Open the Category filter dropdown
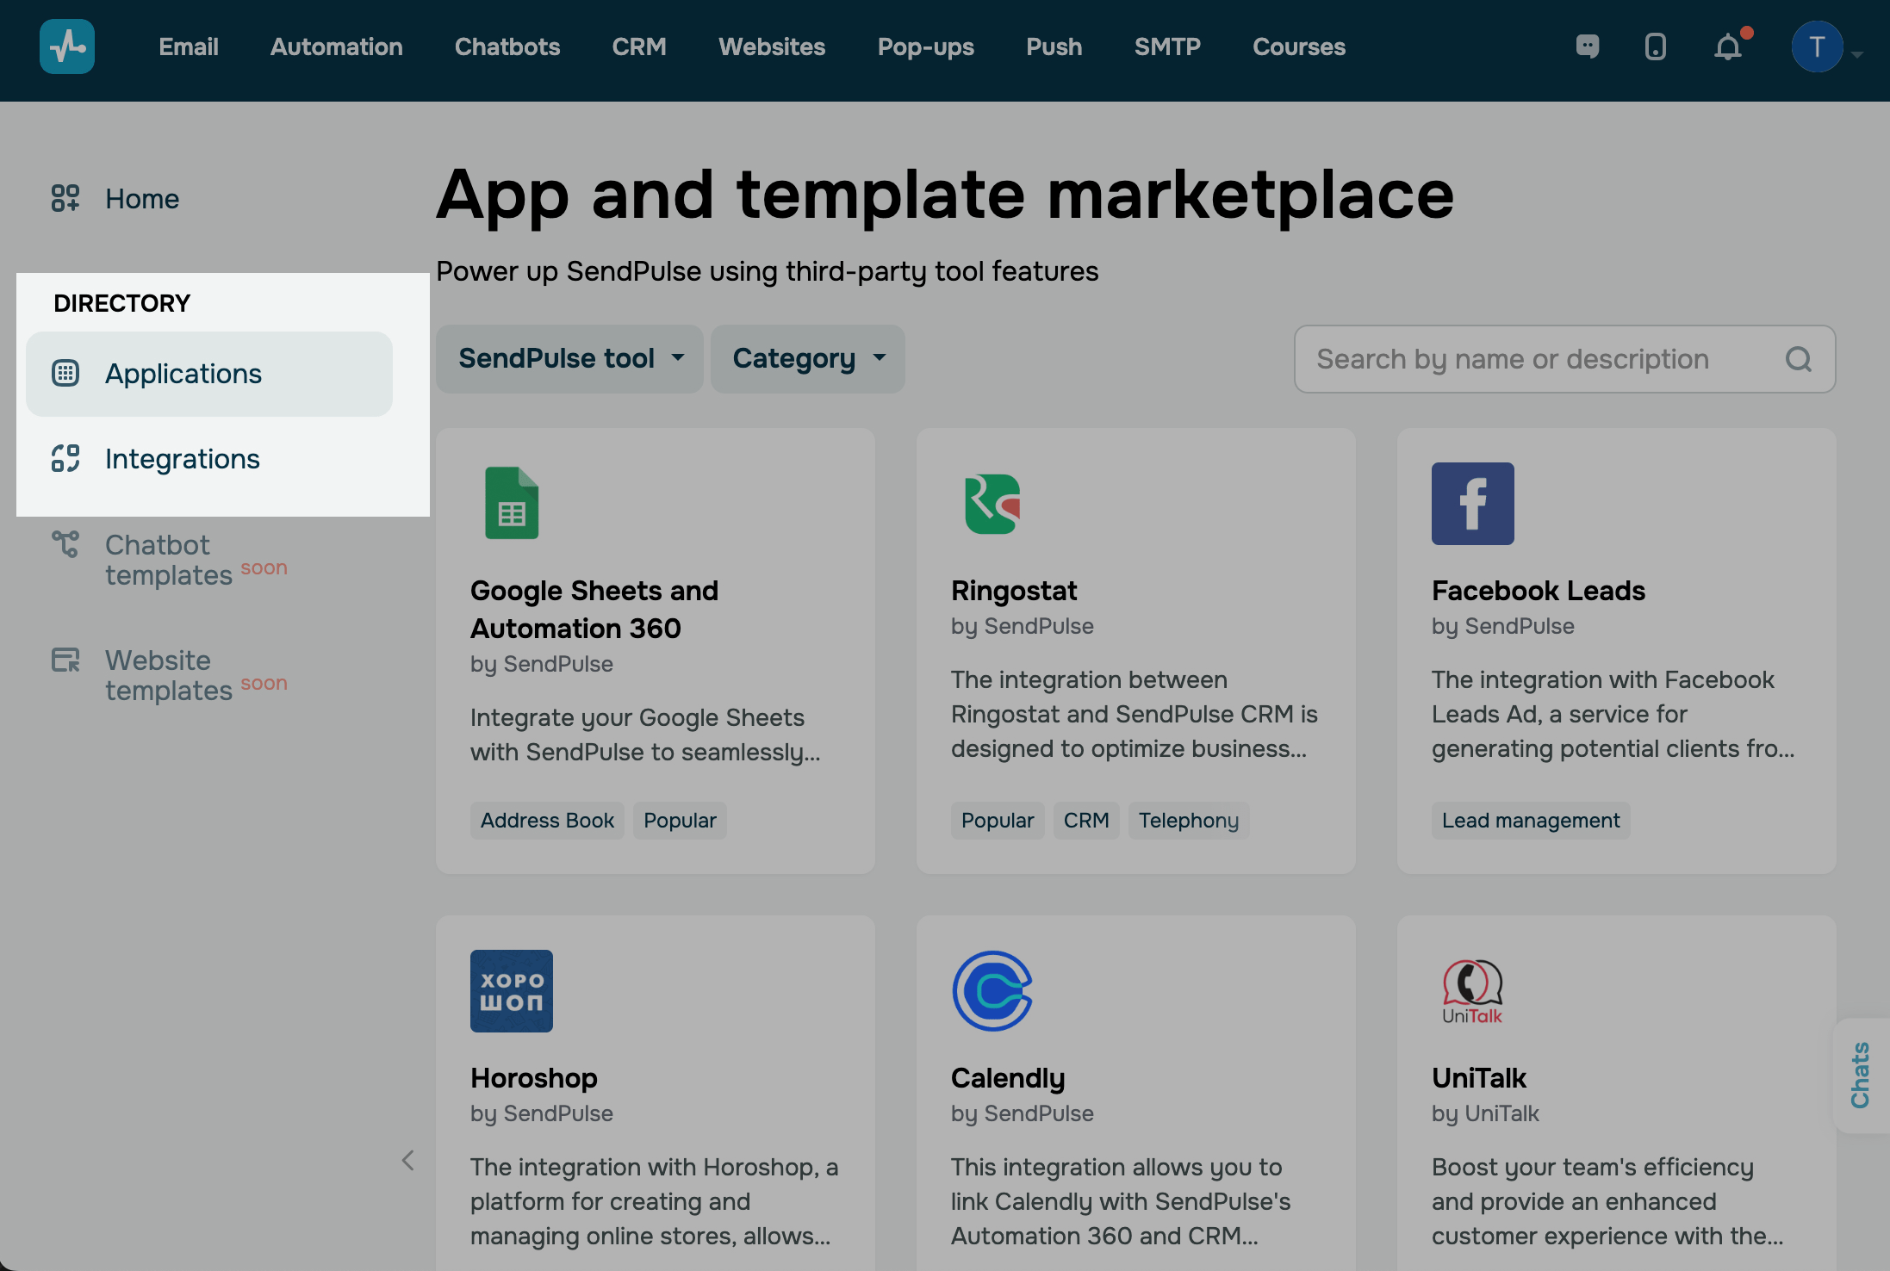This screenshot has height=1271, width=1890. pyautogui.click(x=807, y=359)
